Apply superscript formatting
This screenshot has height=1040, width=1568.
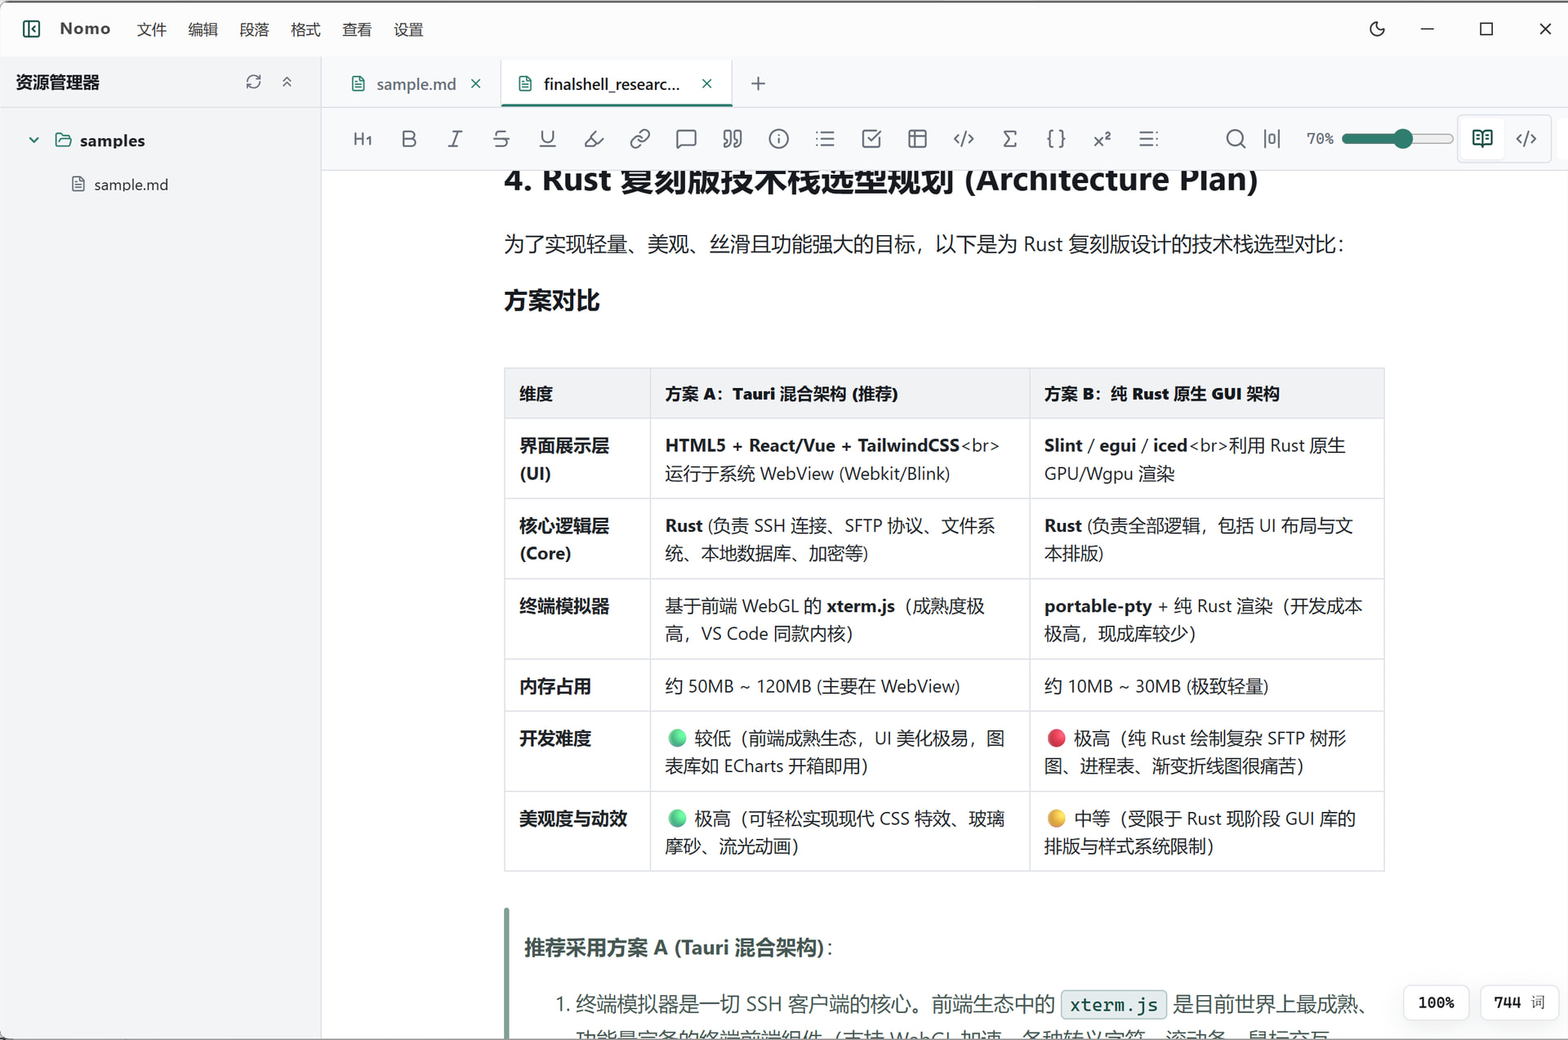click(1102, 139)
